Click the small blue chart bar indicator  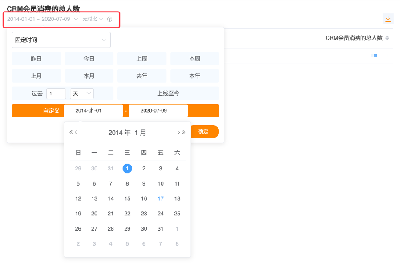click(x=374, y=56)
